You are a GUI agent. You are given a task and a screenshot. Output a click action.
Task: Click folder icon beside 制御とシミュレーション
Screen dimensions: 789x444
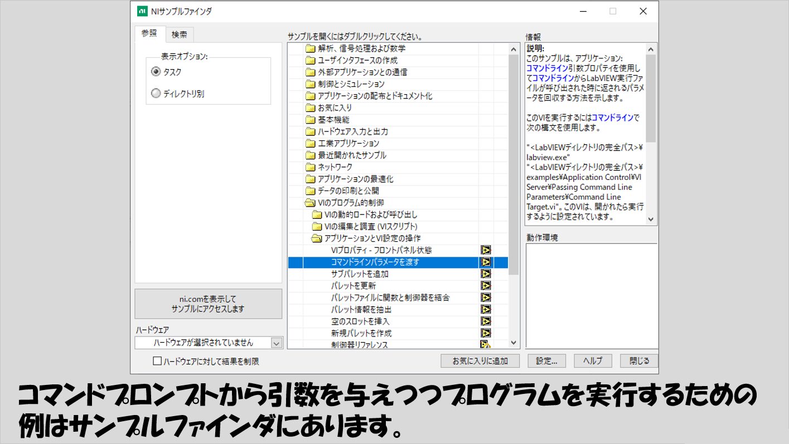pyautogui.click(x=311, y=84)
